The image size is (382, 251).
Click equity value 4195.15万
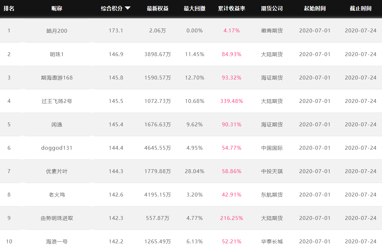point(158,195)
